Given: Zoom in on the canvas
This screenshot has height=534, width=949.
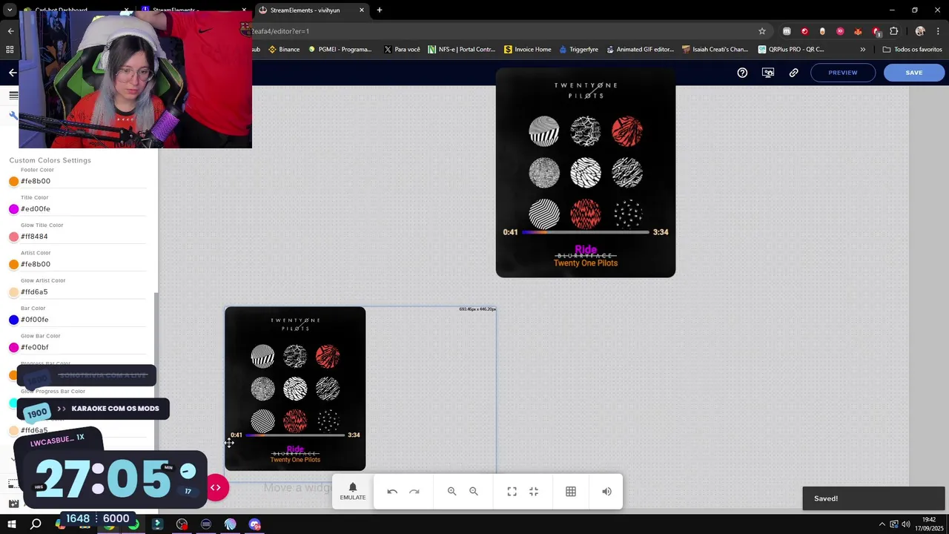Looking at the screenshot, I should [452, 491].
